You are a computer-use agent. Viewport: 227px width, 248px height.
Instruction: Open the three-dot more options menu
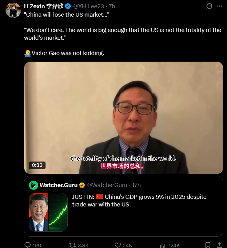219,6
